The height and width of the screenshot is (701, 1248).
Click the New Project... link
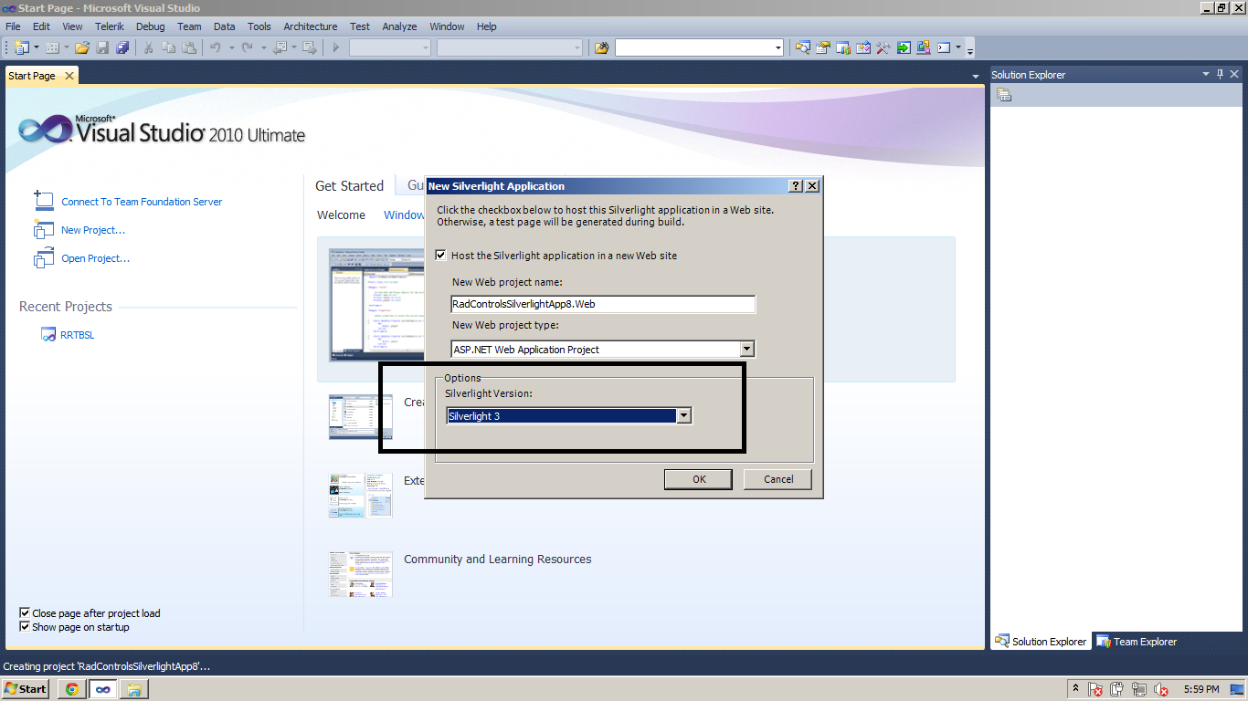(93, 230)
